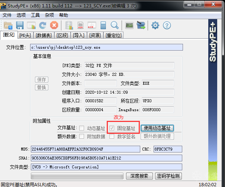Open the 选项 menu
Viewport: 225px width, 187px height.
click(21, 15)
